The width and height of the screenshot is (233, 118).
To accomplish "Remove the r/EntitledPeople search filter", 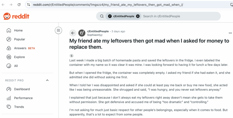I will click(x=138, y=16).
